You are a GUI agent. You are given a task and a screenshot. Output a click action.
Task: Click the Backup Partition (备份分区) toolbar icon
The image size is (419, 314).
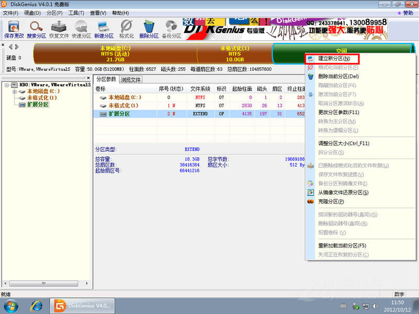click(x=171, y=29)
